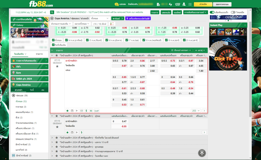Open the live chat bubble icon

tap(116, 4)
